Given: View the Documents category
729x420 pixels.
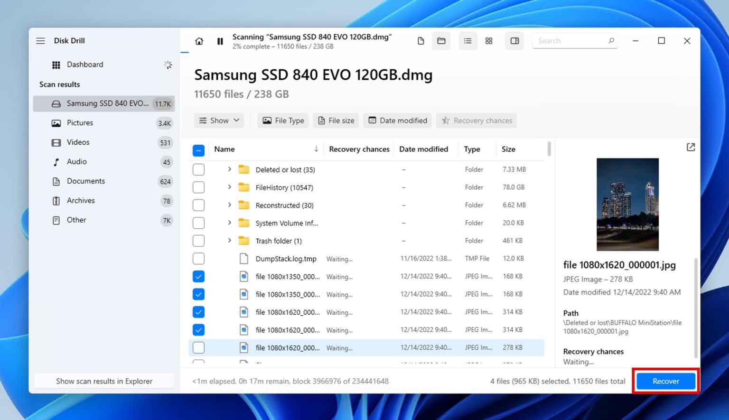Looking at the screenshot, I should coord(85,181).
